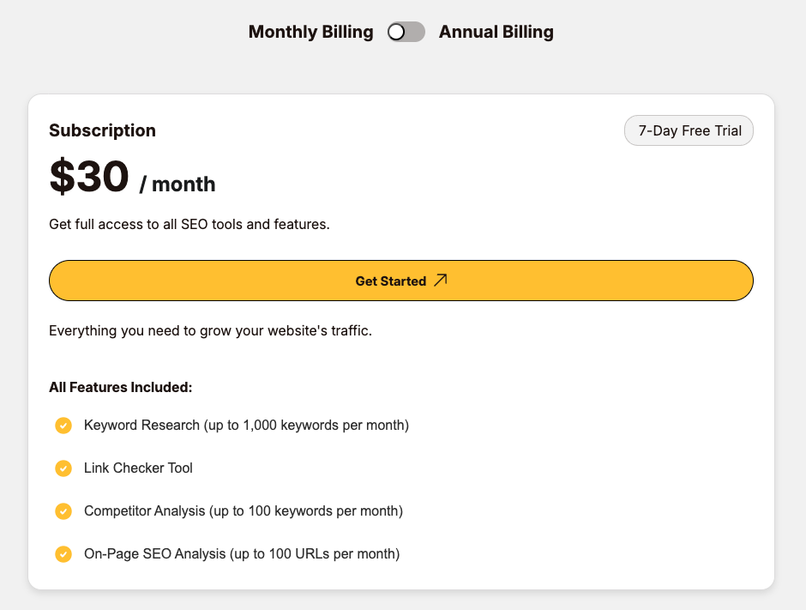
Task: Click the "All Features Included" heading
Action: [x=120, y=388]
